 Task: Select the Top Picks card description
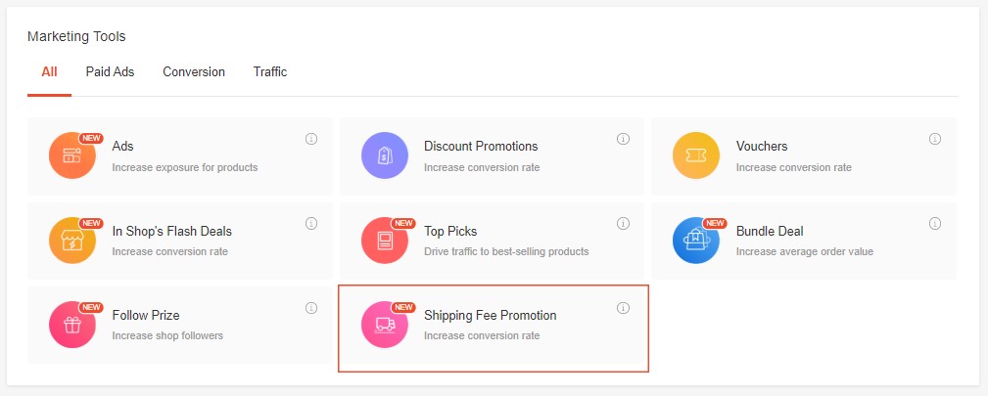click(506, 251)
